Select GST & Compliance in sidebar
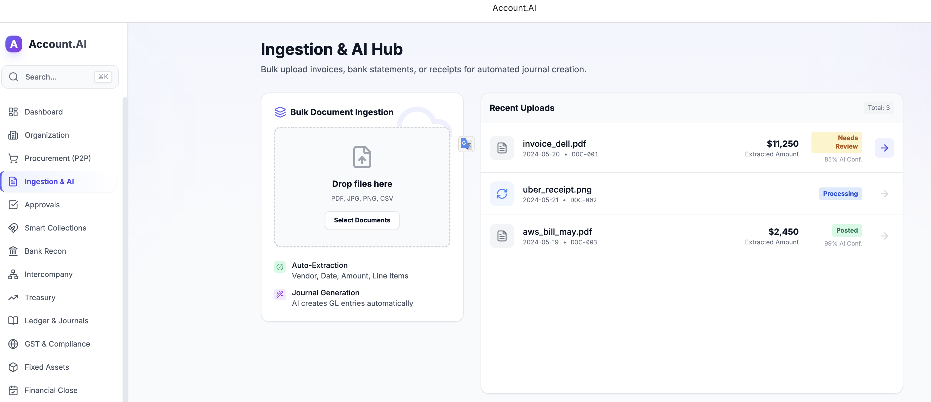Screen dimensions: 931x402 tap(57, 344)
